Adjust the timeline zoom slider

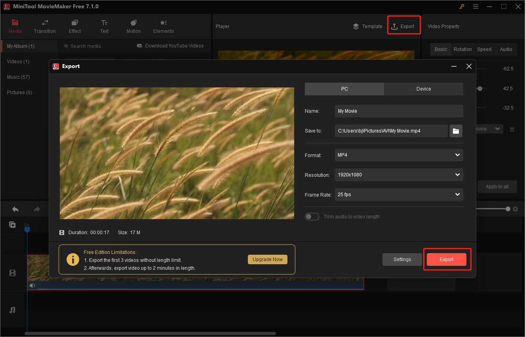tap(508, 209)
